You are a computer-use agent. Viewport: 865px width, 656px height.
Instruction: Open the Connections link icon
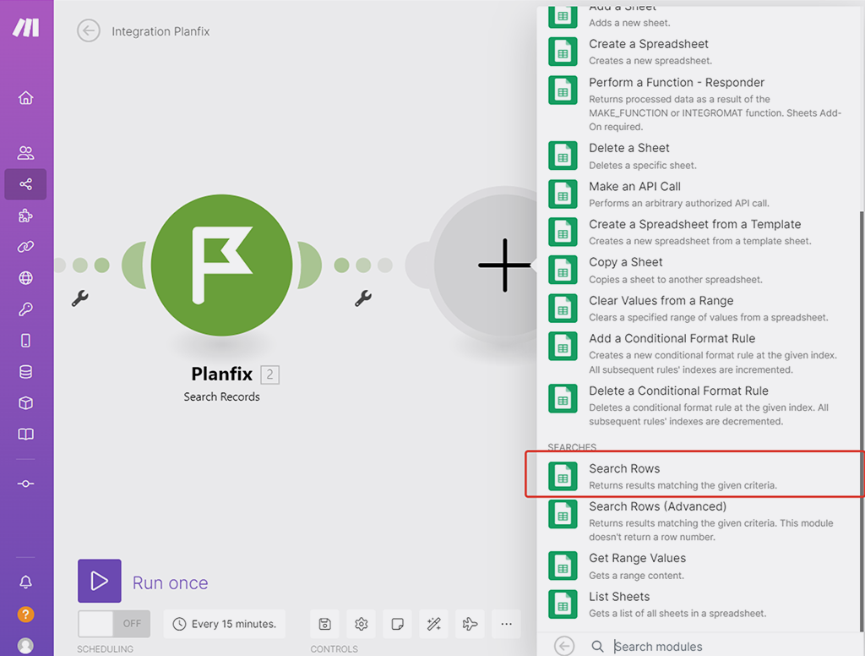[x=25, y=246]
